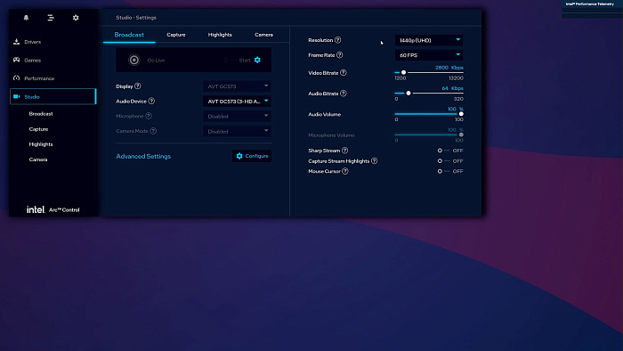Screen dimensions: 623x351
Task: Click help icon next to Sharp Stream
Action: 345,151
